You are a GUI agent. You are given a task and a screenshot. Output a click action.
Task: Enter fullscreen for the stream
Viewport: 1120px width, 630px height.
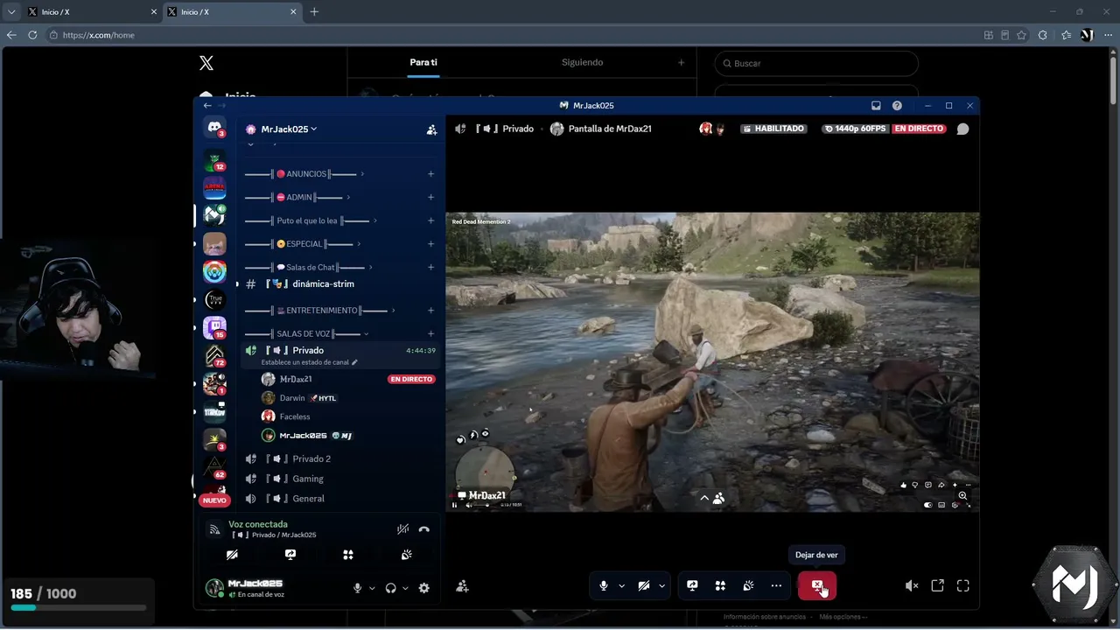click(x=963, y=586)
